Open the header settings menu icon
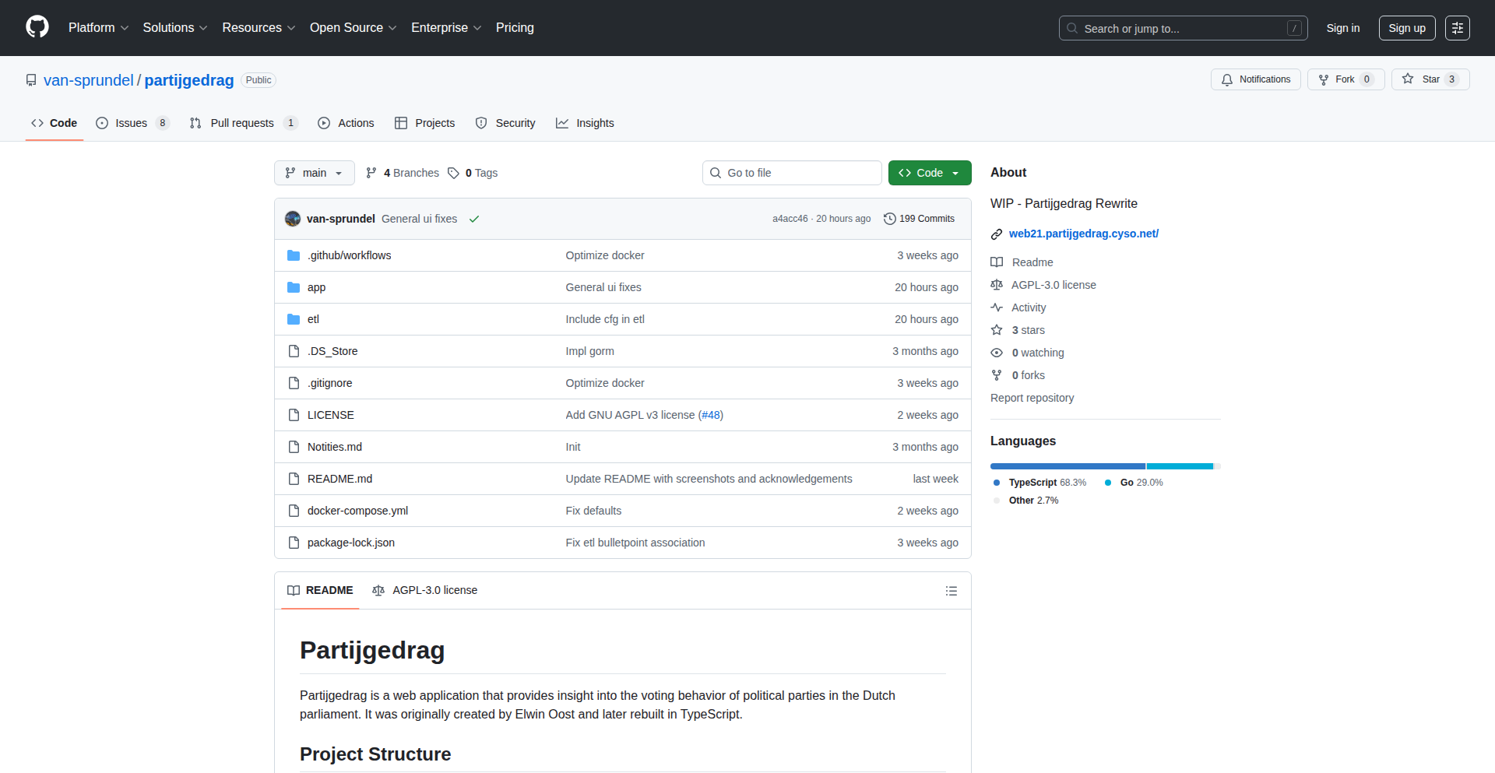Image resolution: width=1495 pixels, height=773 pixels. [x=1457, y=28]
